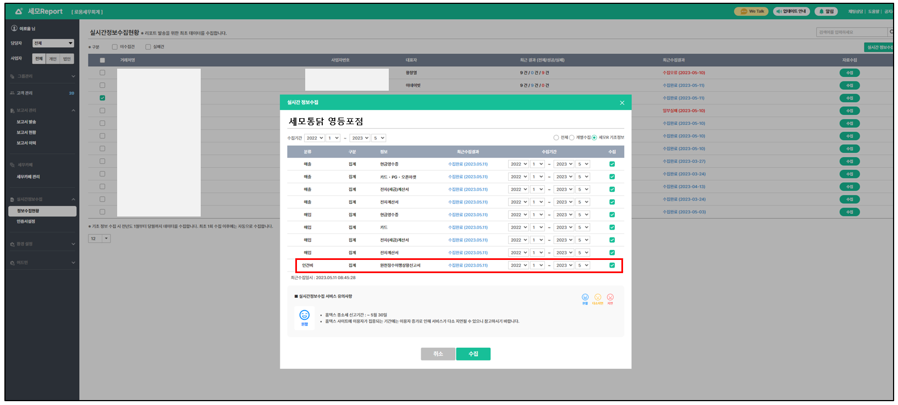This screenshot has height=405, width=898.
Task: Click the search input field at top right
Action: pos(851,32)
